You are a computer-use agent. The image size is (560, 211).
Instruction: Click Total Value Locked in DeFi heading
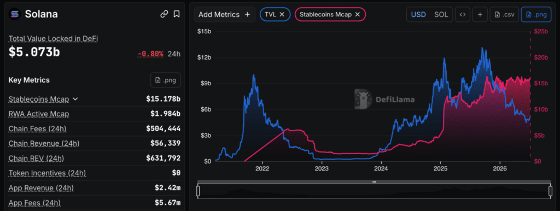point(53,39)
